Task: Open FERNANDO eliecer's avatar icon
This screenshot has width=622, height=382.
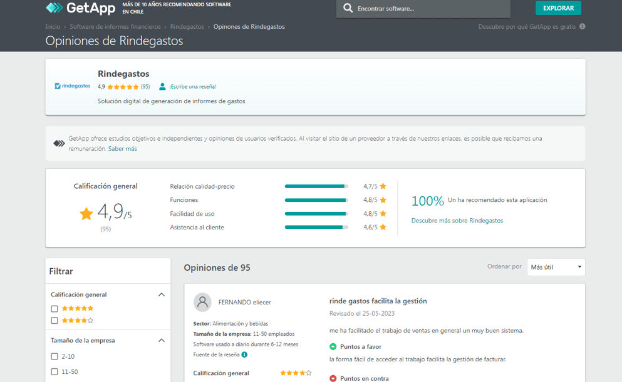Action: (202, 303)
